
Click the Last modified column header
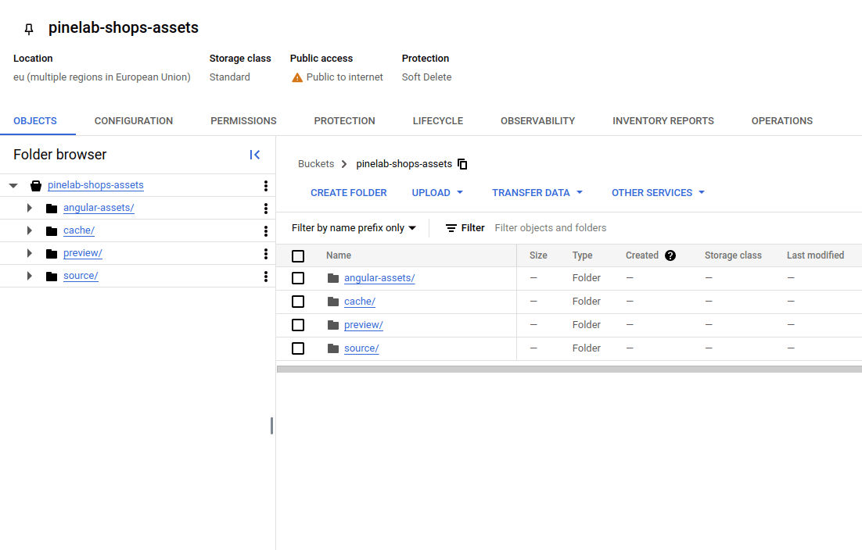[x=815, y=255]
